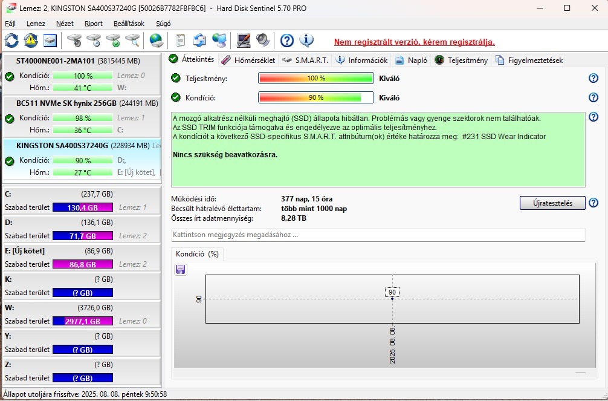Click the blue-framed disk panel toolbar icon
Viewport: 608px width, 401px height.
[x=50, y=41]
